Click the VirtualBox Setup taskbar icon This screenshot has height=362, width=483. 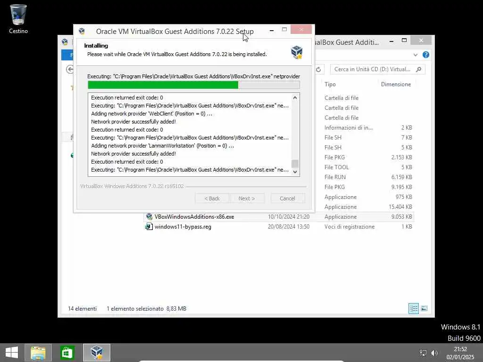pos(96,353)
